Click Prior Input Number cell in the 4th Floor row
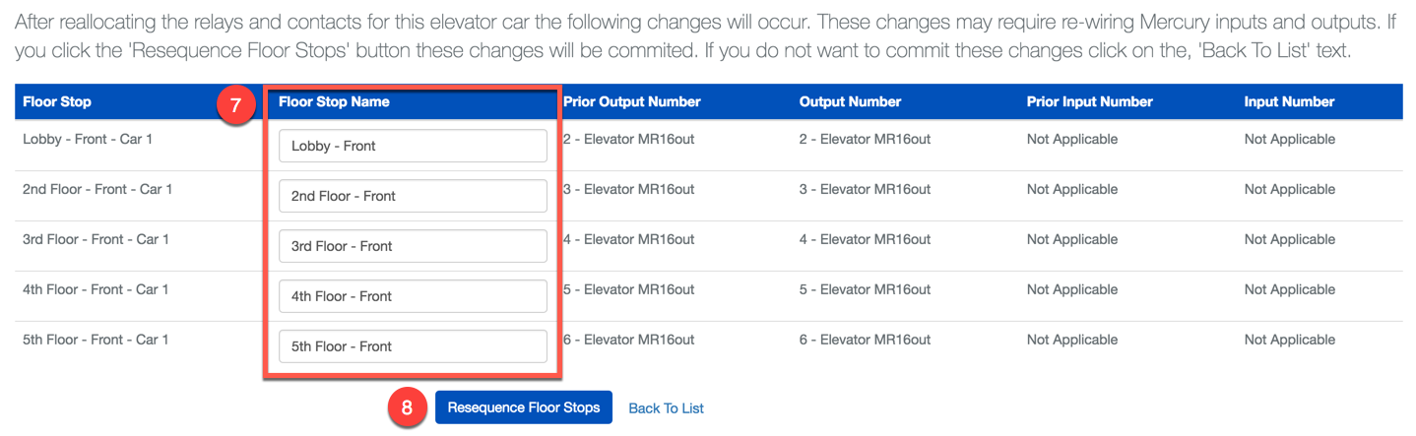 tap(1071, 290)
